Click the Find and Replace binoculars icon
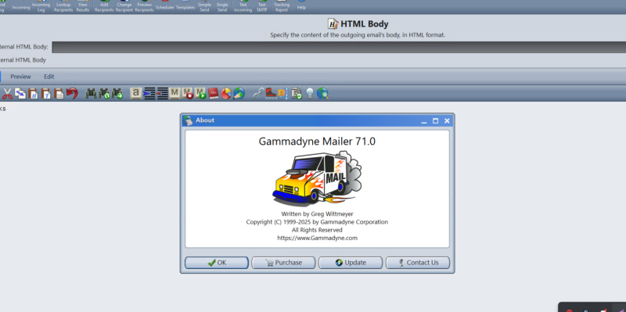This screenshot has height=312, width=626. (104, 94)
